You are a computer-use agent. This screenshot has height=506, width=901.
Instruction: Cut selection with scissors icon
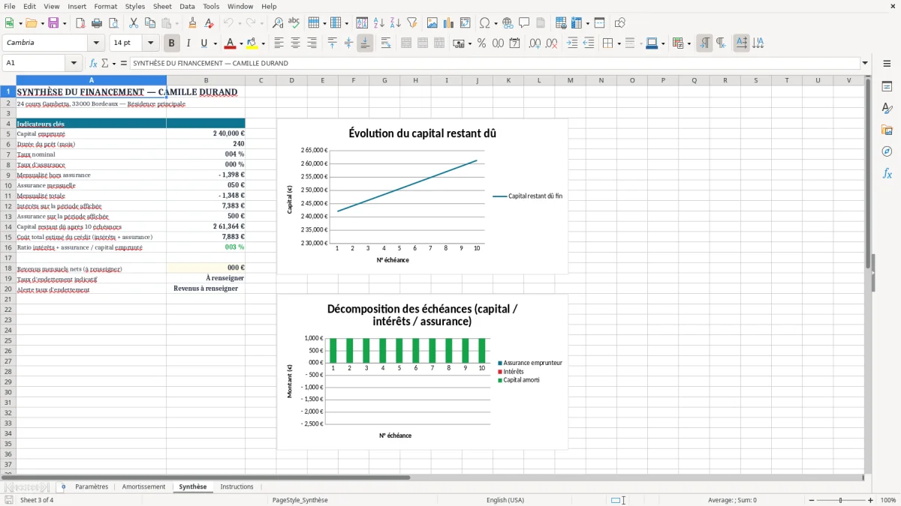(134, 23)
